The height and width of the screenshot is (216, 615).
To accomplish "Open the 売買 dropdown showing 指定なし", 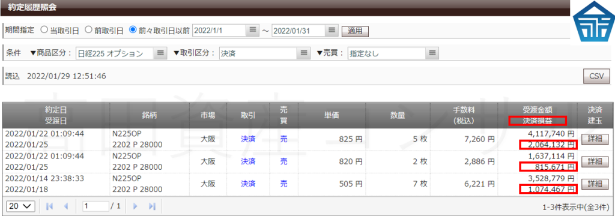I will tap(393, 53).
